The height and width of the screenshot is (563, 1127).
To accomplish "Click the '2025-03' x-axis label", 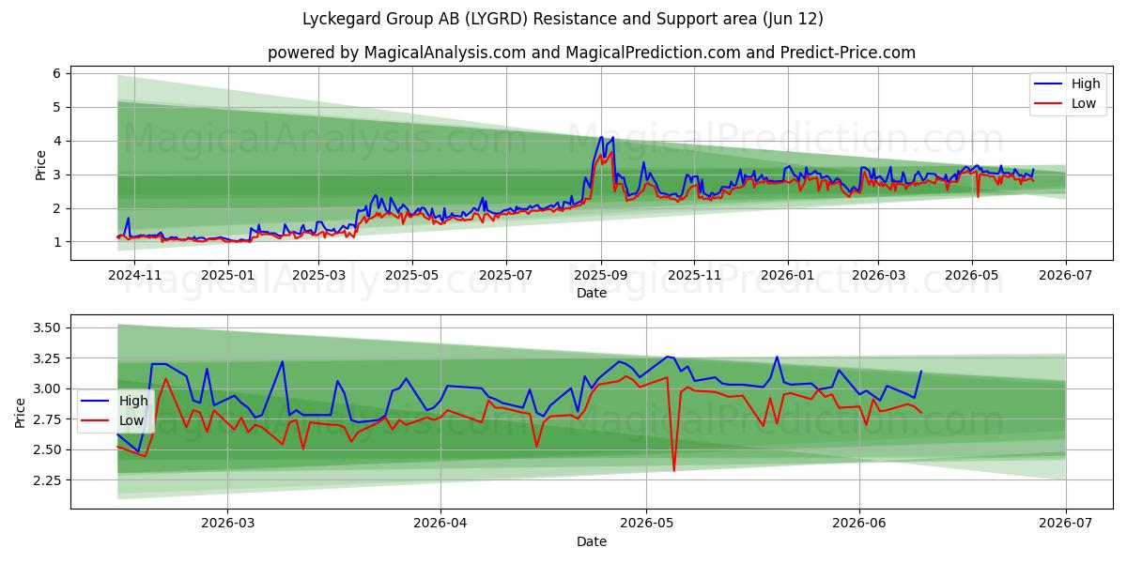I will [x=318, y=275].
